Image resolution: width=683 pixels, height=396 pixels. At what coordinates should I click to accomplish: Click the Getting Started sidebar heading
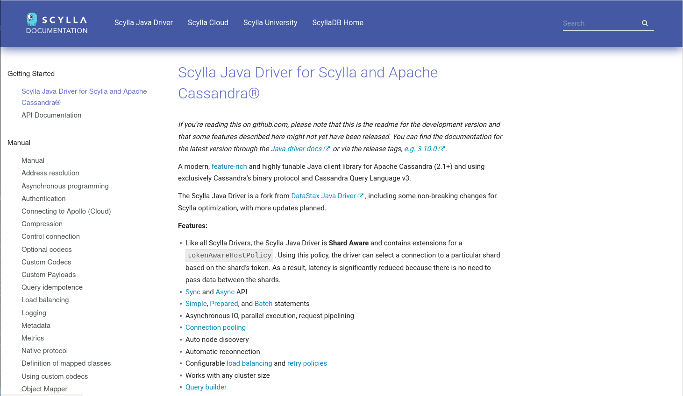click(31, 74)
